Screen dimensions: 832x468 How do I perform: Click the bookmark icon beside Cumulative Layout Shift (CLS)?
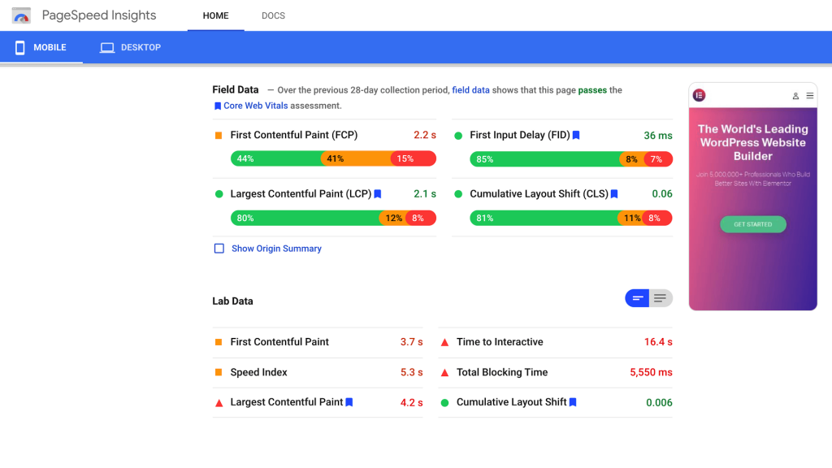(x=614, y=194)
